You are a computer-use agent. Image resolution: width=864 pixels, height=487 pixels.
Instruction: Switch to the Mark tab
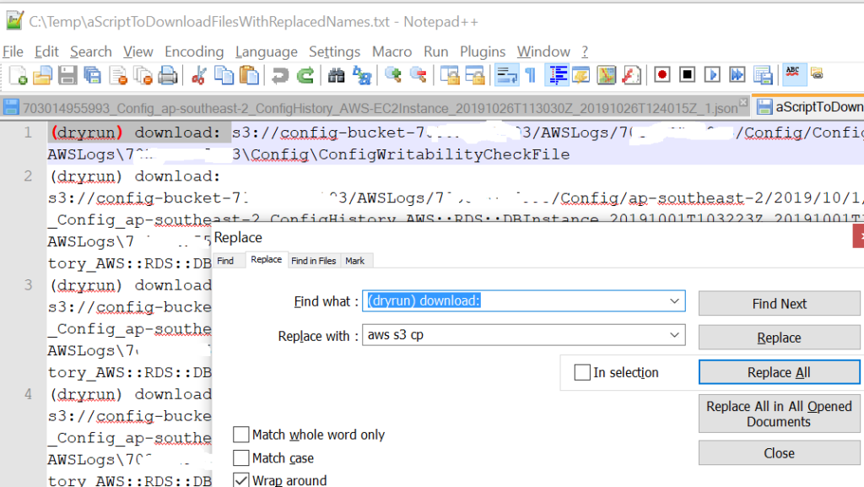click(355, 261)
